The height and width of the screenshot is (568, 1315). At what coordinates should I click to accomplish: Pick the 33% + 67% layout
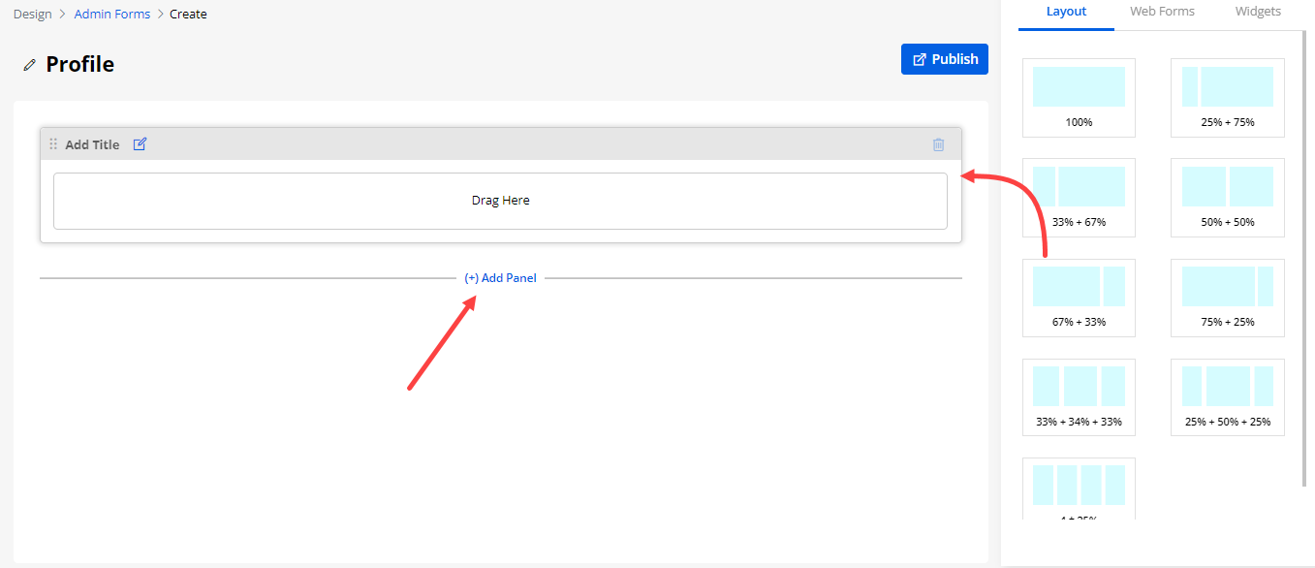tap(1079, 197)
